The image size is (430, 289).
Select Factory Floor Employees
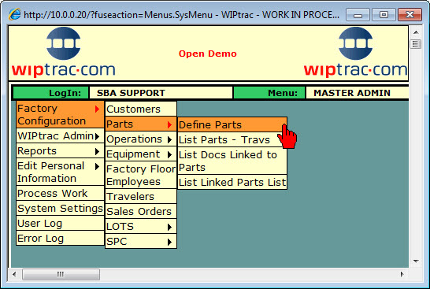point(141,175)
